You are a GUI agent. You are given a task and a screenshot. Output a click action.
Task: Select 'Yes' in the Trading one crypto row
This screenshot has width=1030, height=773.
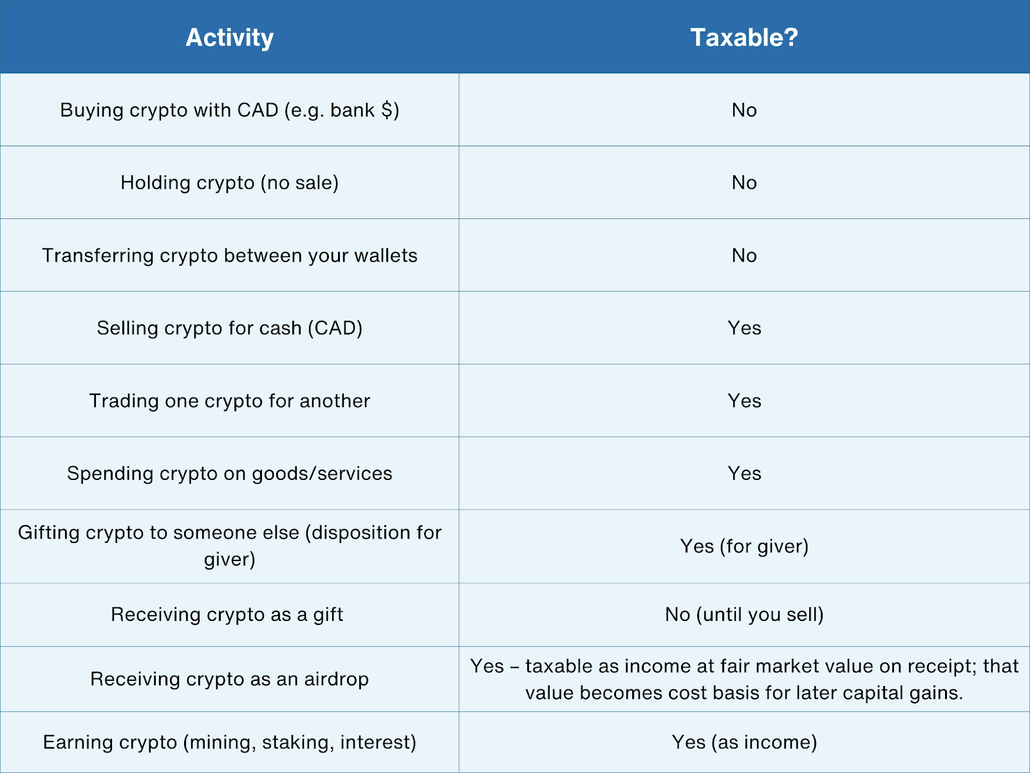[744, 401]
